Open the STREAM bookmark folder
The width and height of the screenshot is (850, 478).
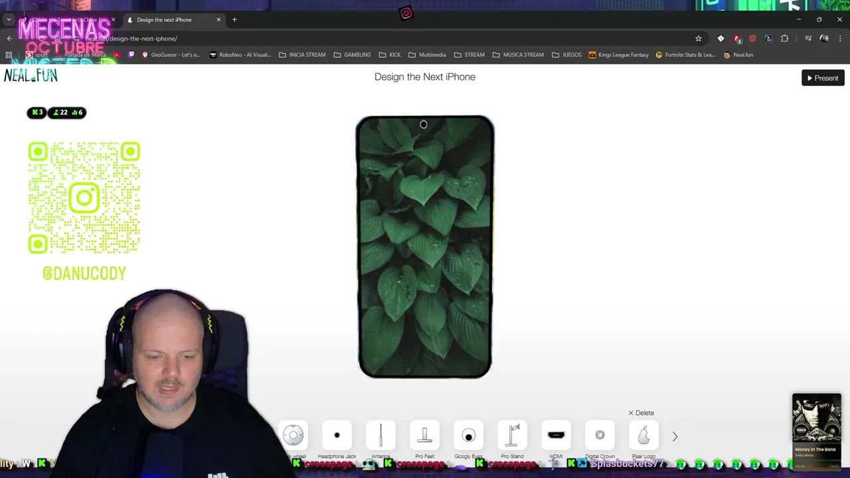click(x=469, y=54)
